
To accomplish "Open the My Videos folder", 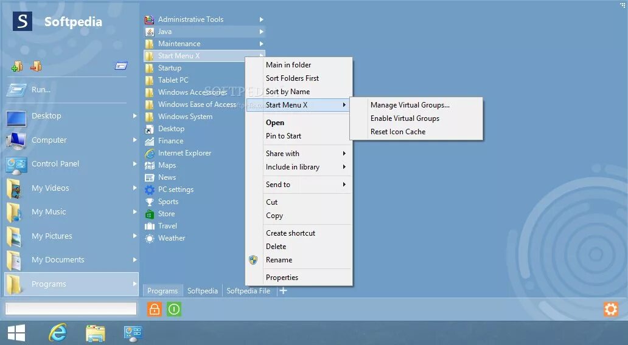I will pyautogui.click(x=71, y=188).
